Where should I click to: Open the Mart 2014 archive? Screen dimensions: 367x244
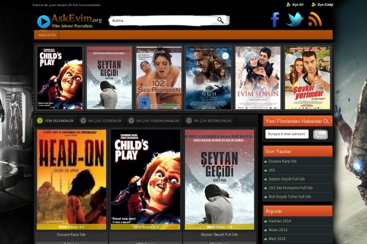pyautogui.click(x=277, y=239)
